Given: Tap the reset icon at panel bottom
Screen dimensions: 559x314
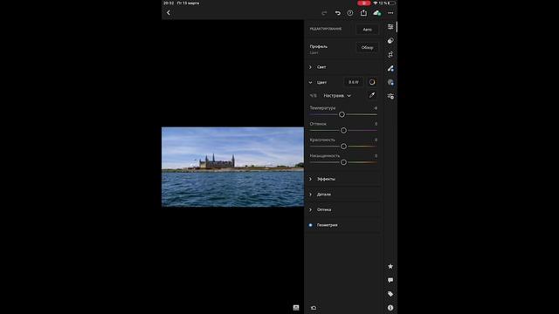Looking at the screenshot, I should (x=314, y=308).
